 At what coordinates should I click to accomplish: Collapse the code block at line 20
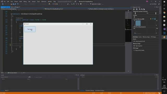point(11,38)
